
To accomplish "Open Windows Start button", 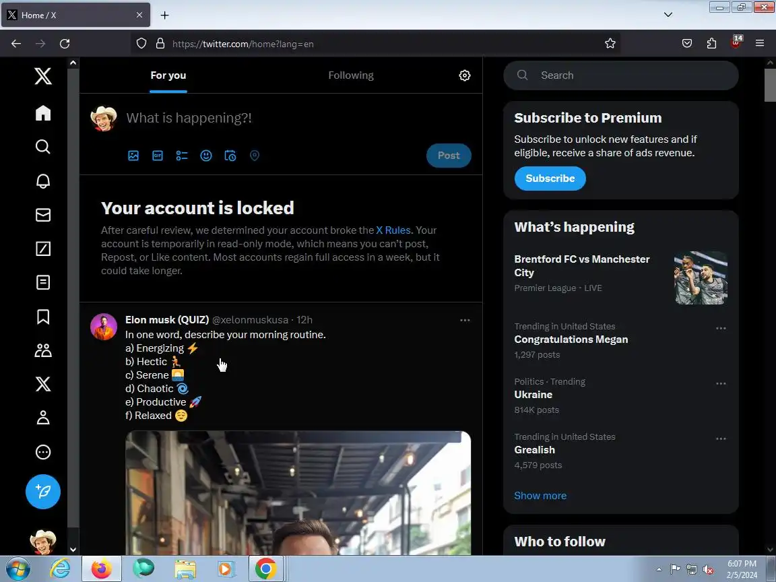I will pyautogui.click(x=18, y=569).
